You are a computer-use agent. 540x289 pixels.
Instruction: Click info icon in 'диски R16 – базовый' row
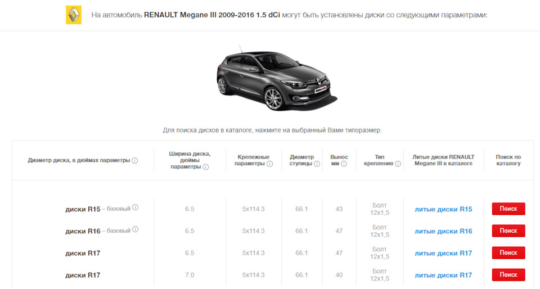point(136,229)
